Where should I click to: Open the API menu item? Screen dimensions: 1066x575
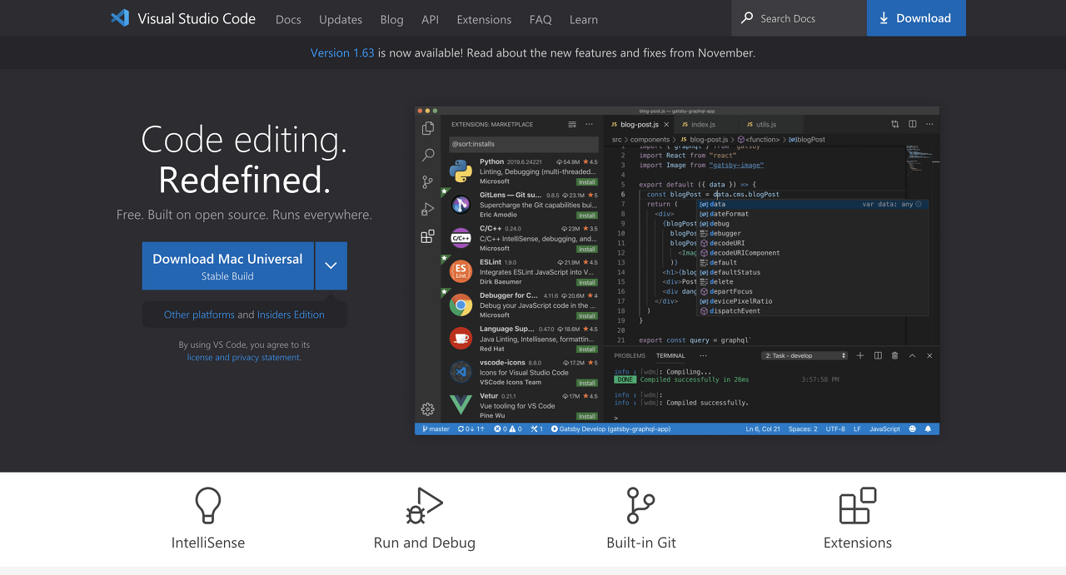(430, 19)
